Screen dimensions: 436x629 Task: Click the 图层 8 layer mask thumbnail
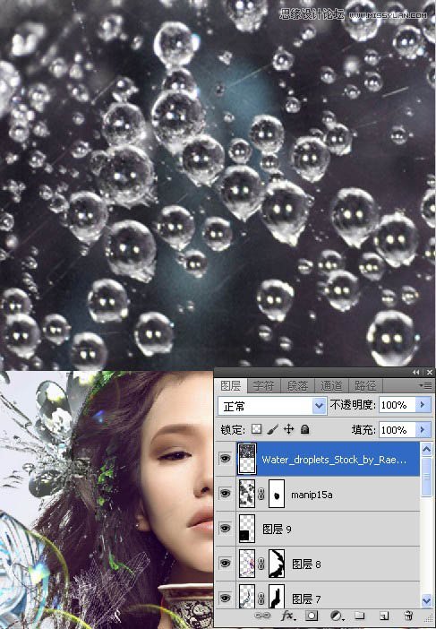tap(276, 564)
